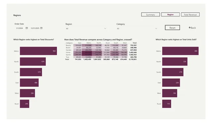Click the Toys North cell 91,085
This screenshot has width=212, height=123.
[x=99, y=57]
